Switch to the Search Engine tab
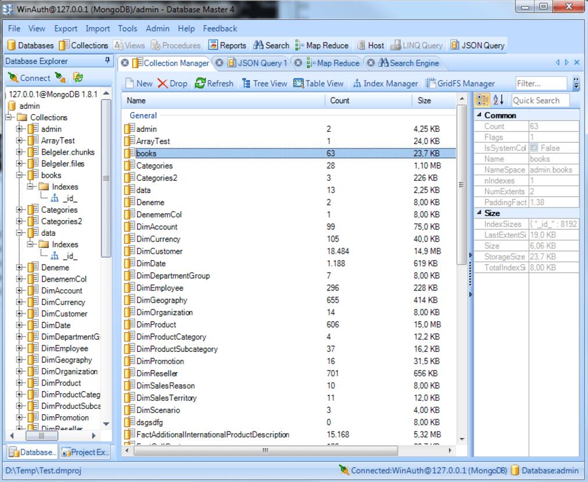Viewport: 588px width, 482px height. (408, 63)
